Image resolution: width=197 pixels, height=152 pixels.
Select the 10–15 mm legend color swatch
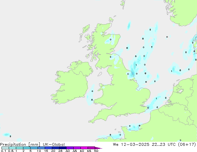point(41,148)
